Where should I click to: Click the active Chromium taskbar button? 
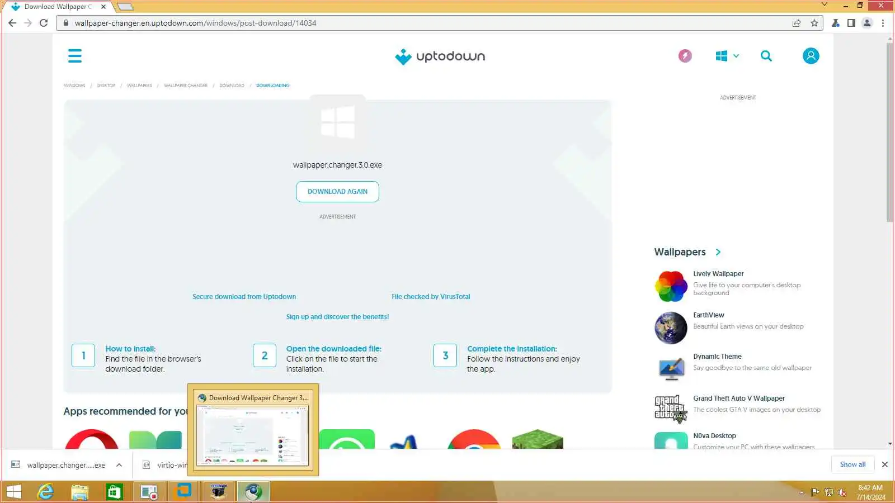253,492
